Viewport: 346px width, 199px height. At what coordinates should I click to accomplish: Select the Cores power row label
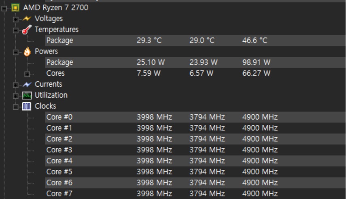(55, 73)
